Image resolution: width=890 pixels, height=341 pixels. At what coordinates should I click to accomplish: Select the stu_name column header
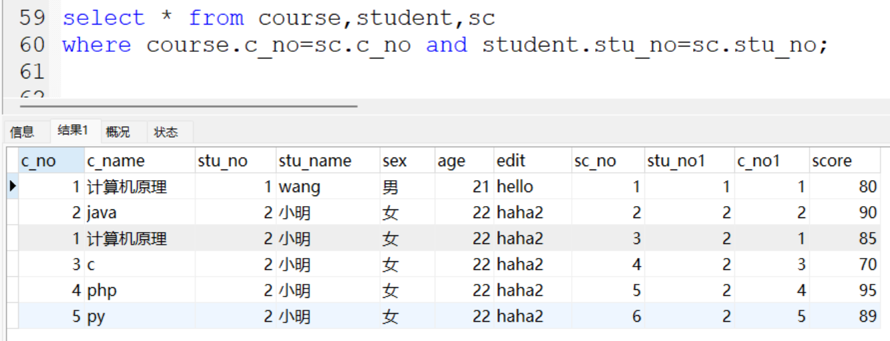click(x=315, y=161)
